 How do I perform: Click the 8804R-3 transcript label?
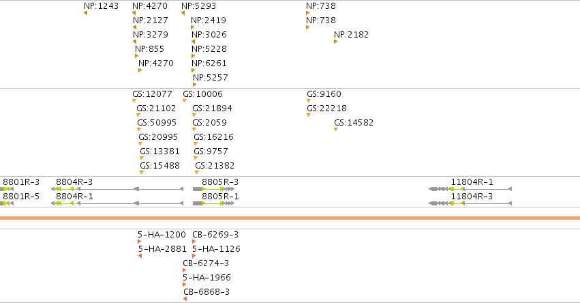point(74,182)
